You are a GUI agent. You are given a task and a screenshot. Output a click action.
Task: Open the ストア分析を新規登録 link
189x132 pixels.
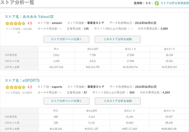(x=175, y=3)
